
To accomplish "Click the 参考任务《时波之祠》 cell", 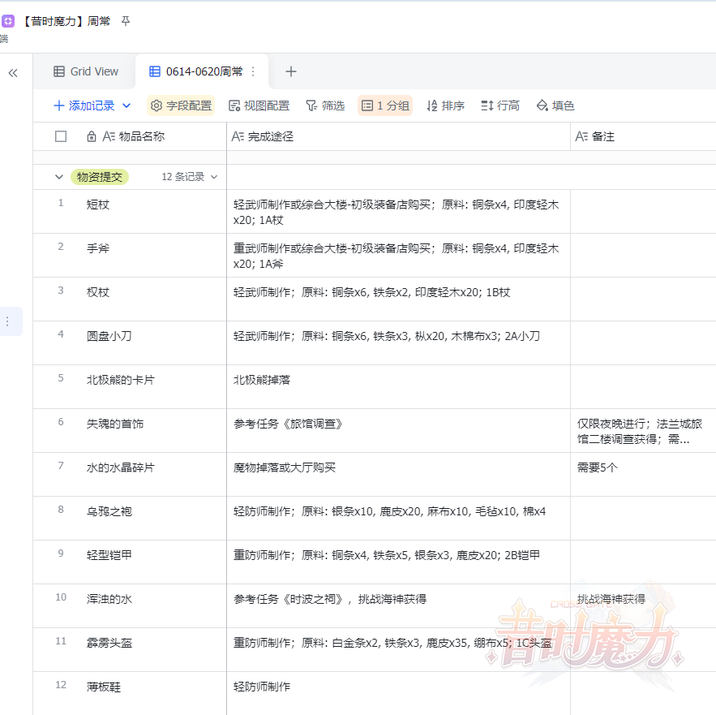I will [x=399, y=606].
